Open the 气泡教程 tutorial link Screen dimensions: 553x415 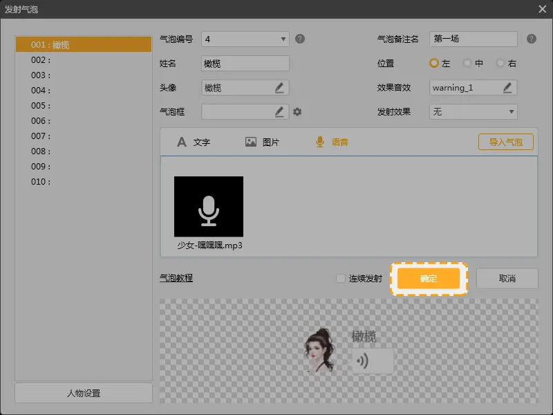coord(176,278)
